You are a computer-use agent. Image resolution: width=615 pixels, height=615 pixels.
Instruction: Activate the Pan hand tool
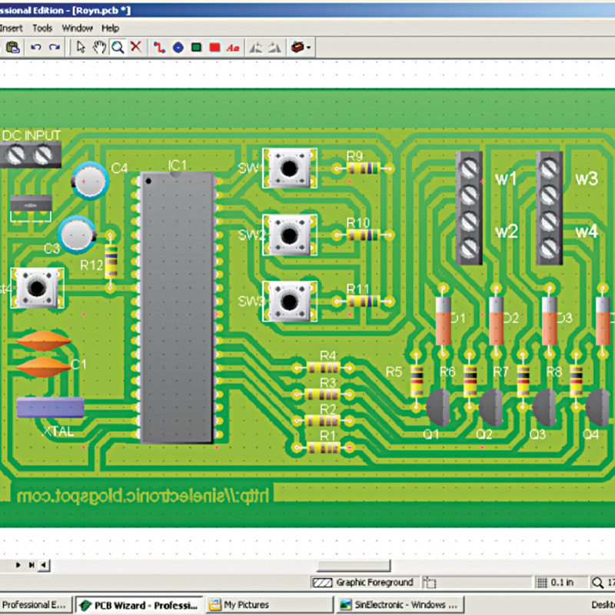point(98,47)
